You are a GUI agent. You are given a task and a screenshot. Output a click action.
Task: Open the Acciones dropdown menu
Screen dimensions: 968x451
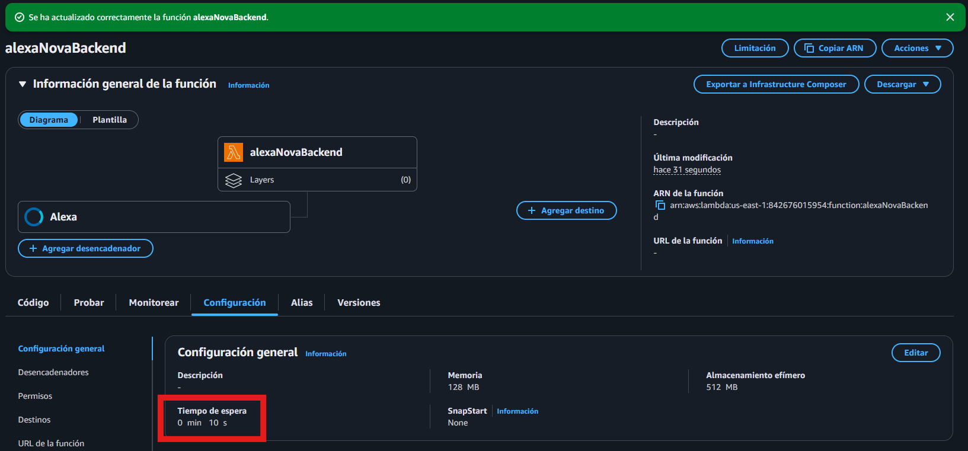coord(917,48)
